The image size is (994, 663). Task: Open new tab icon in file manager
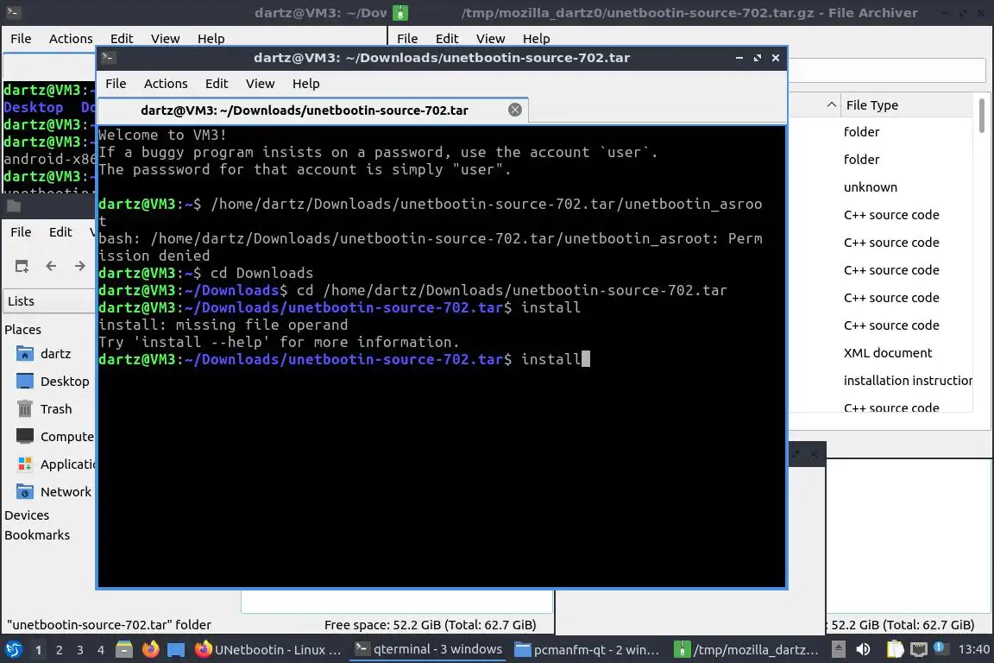22,266
